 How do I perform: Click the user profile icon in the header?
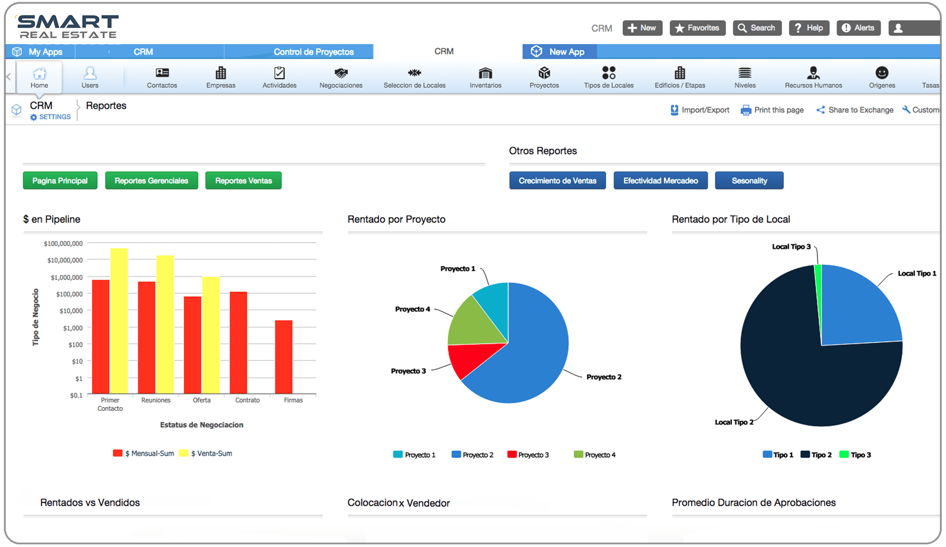point(898,28)
